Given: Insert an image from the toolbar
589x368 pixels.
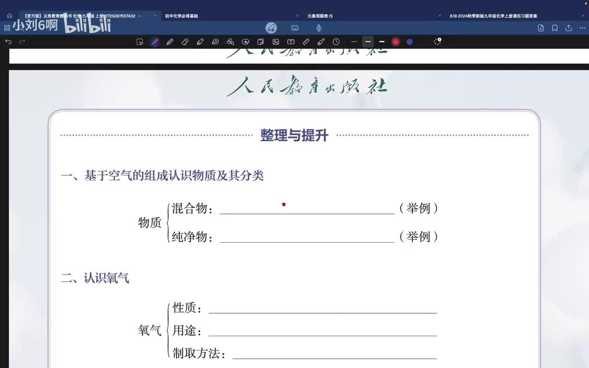Looking at the screenshot, I should [x=276, y=42].
